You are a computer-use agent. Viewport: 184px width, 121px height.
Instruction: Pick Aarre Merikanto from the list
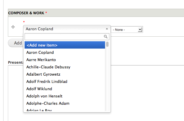pos(41,60)
